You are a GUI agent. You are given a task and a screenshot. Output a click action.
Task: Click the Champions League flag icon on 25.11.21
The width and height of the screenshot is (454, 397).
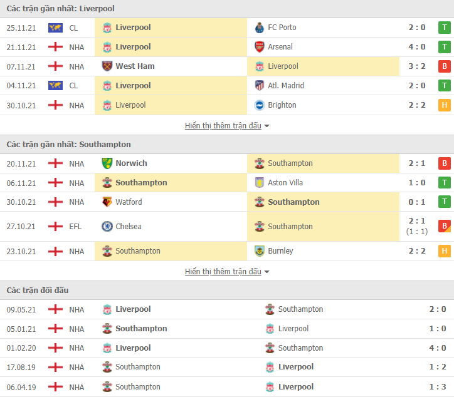click(55, 28)
